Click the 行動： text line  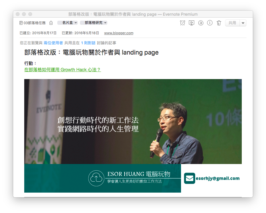click(x=31, y=63)
